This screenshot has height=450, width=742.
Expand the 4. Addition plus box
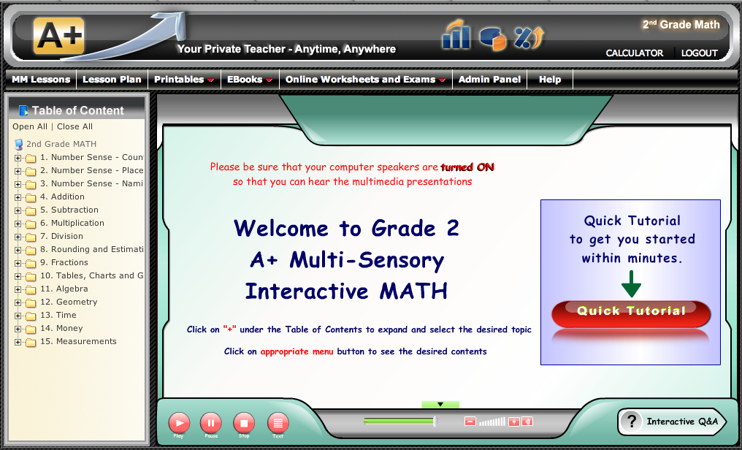point(18,197)
